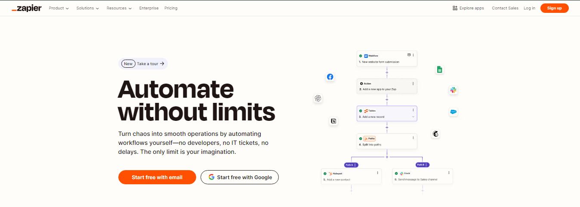580x207 pixels.
Task: Click the orange Sign up button
Action: tap(555, 8)
